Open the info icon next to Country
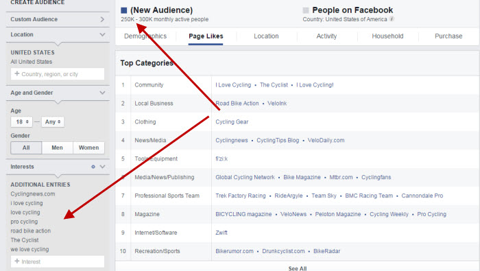480x271 pixels. click(x=392, y=19)
